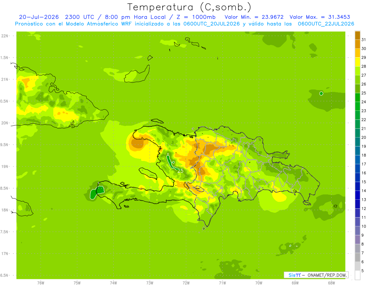Click the white "25" contour label on the map
This screenshot has height=287, width=372.
(x=180, y=171)
